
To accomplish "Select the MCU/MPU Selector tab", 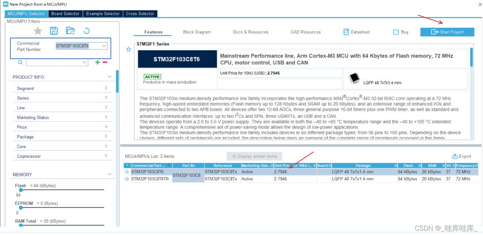I will pyautogui.click(x=26, y=13).
